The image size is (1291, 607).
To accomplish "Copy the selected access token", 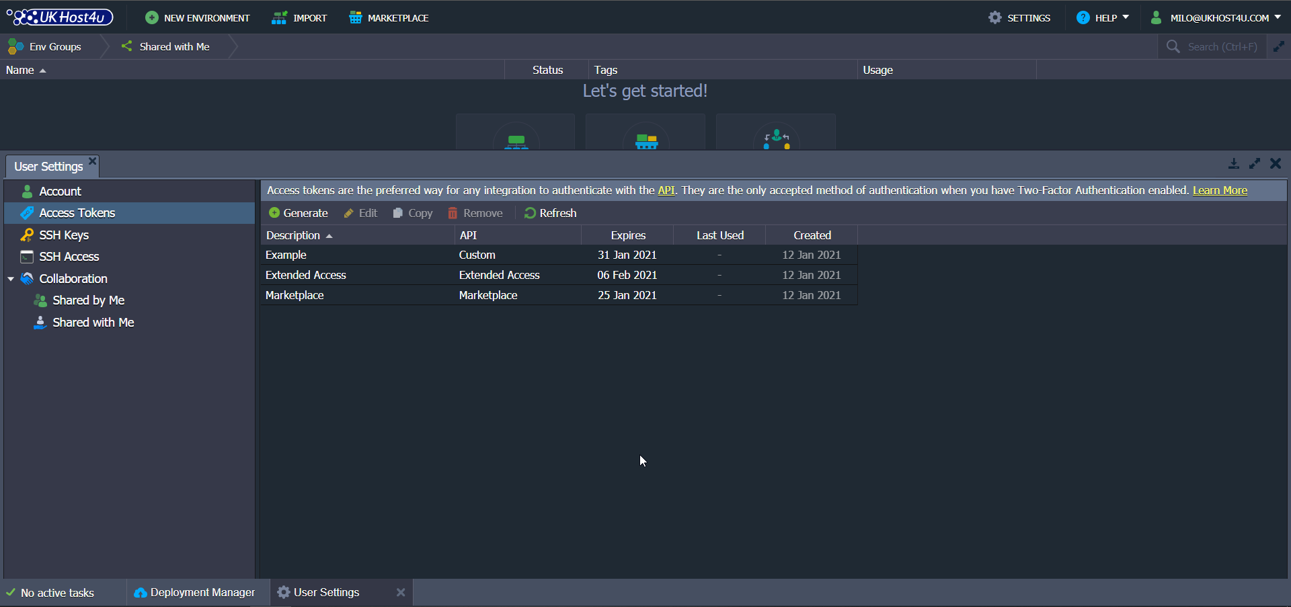I will click(x=412, y=212).
